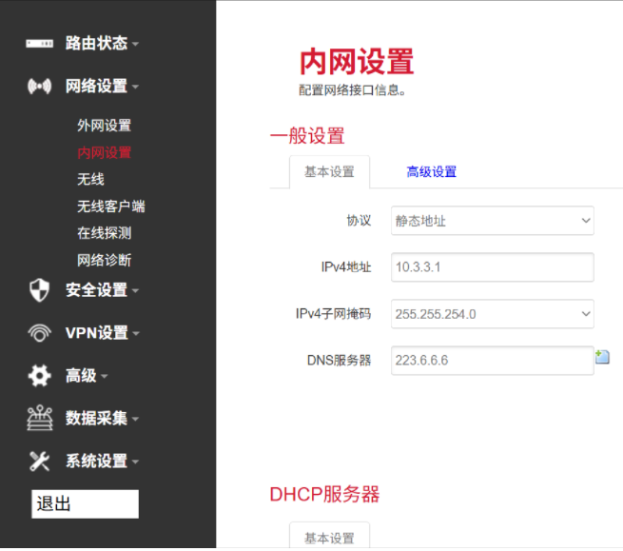Open the 无线 settings page
Viewport: 623px width, 551px height.
tap(90, 179)
